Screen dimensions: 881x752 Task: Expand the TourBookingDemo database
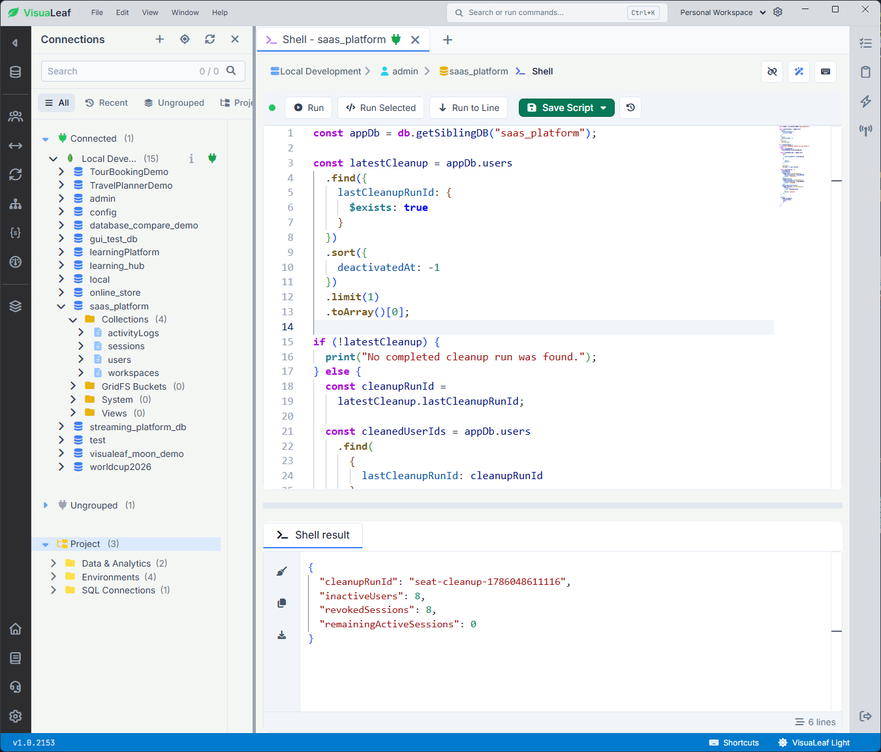tap(61, 172)
